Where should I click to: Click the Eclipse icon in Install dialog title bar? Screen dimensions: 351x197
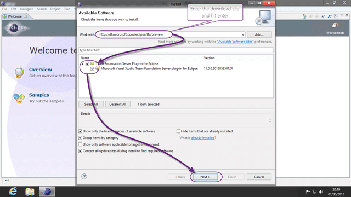click(80, 4)
